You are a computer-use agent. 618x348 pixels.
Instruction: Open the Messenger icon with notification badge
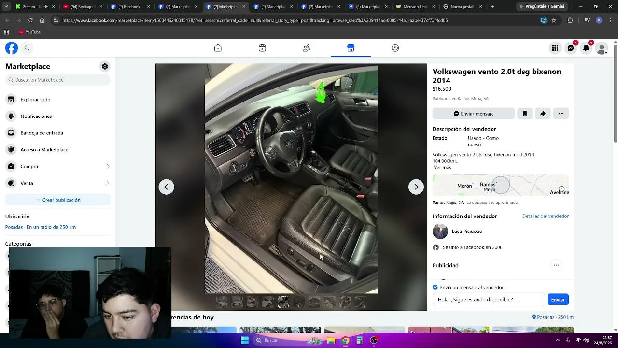571,48
